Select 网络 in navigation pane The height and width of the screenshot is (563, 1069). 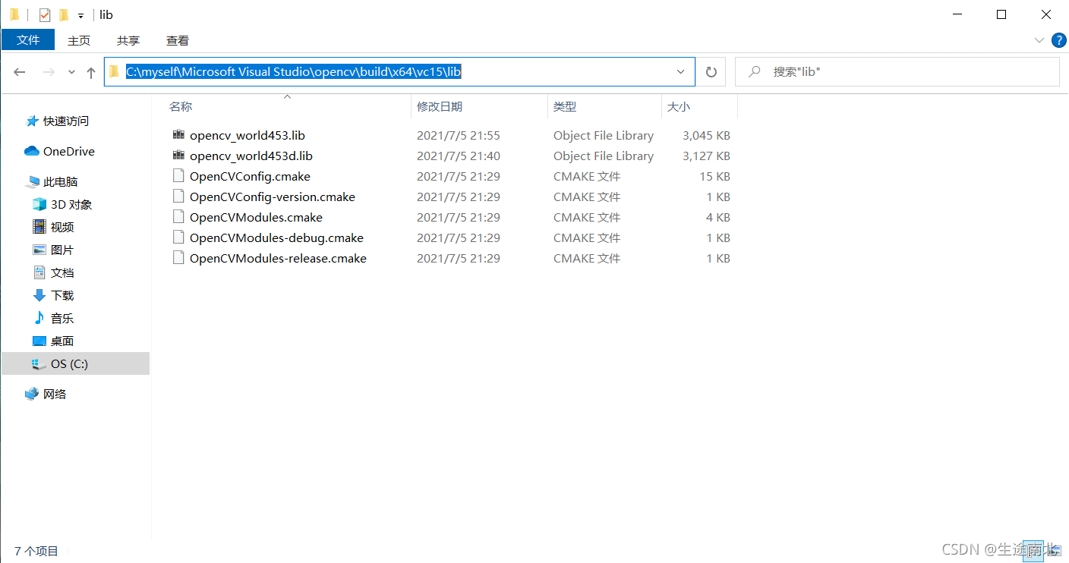(x=54, y=395)
